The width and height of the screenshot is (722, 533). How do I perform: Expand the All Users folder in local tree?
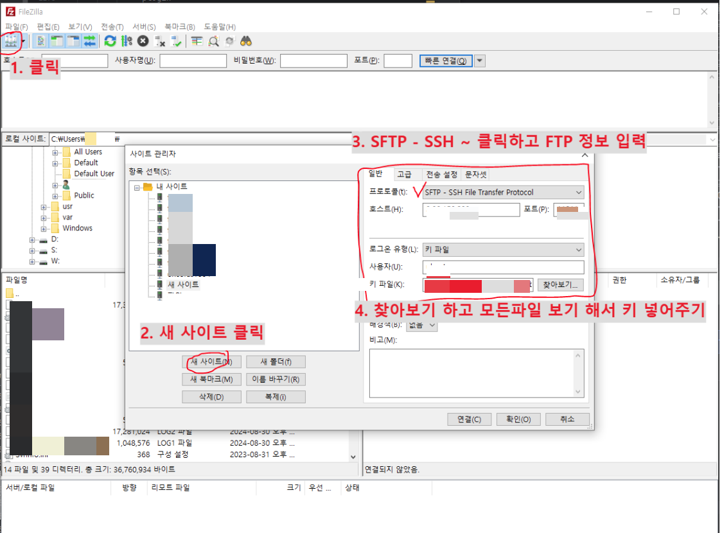pyautogui.click(x=55, y=152)
